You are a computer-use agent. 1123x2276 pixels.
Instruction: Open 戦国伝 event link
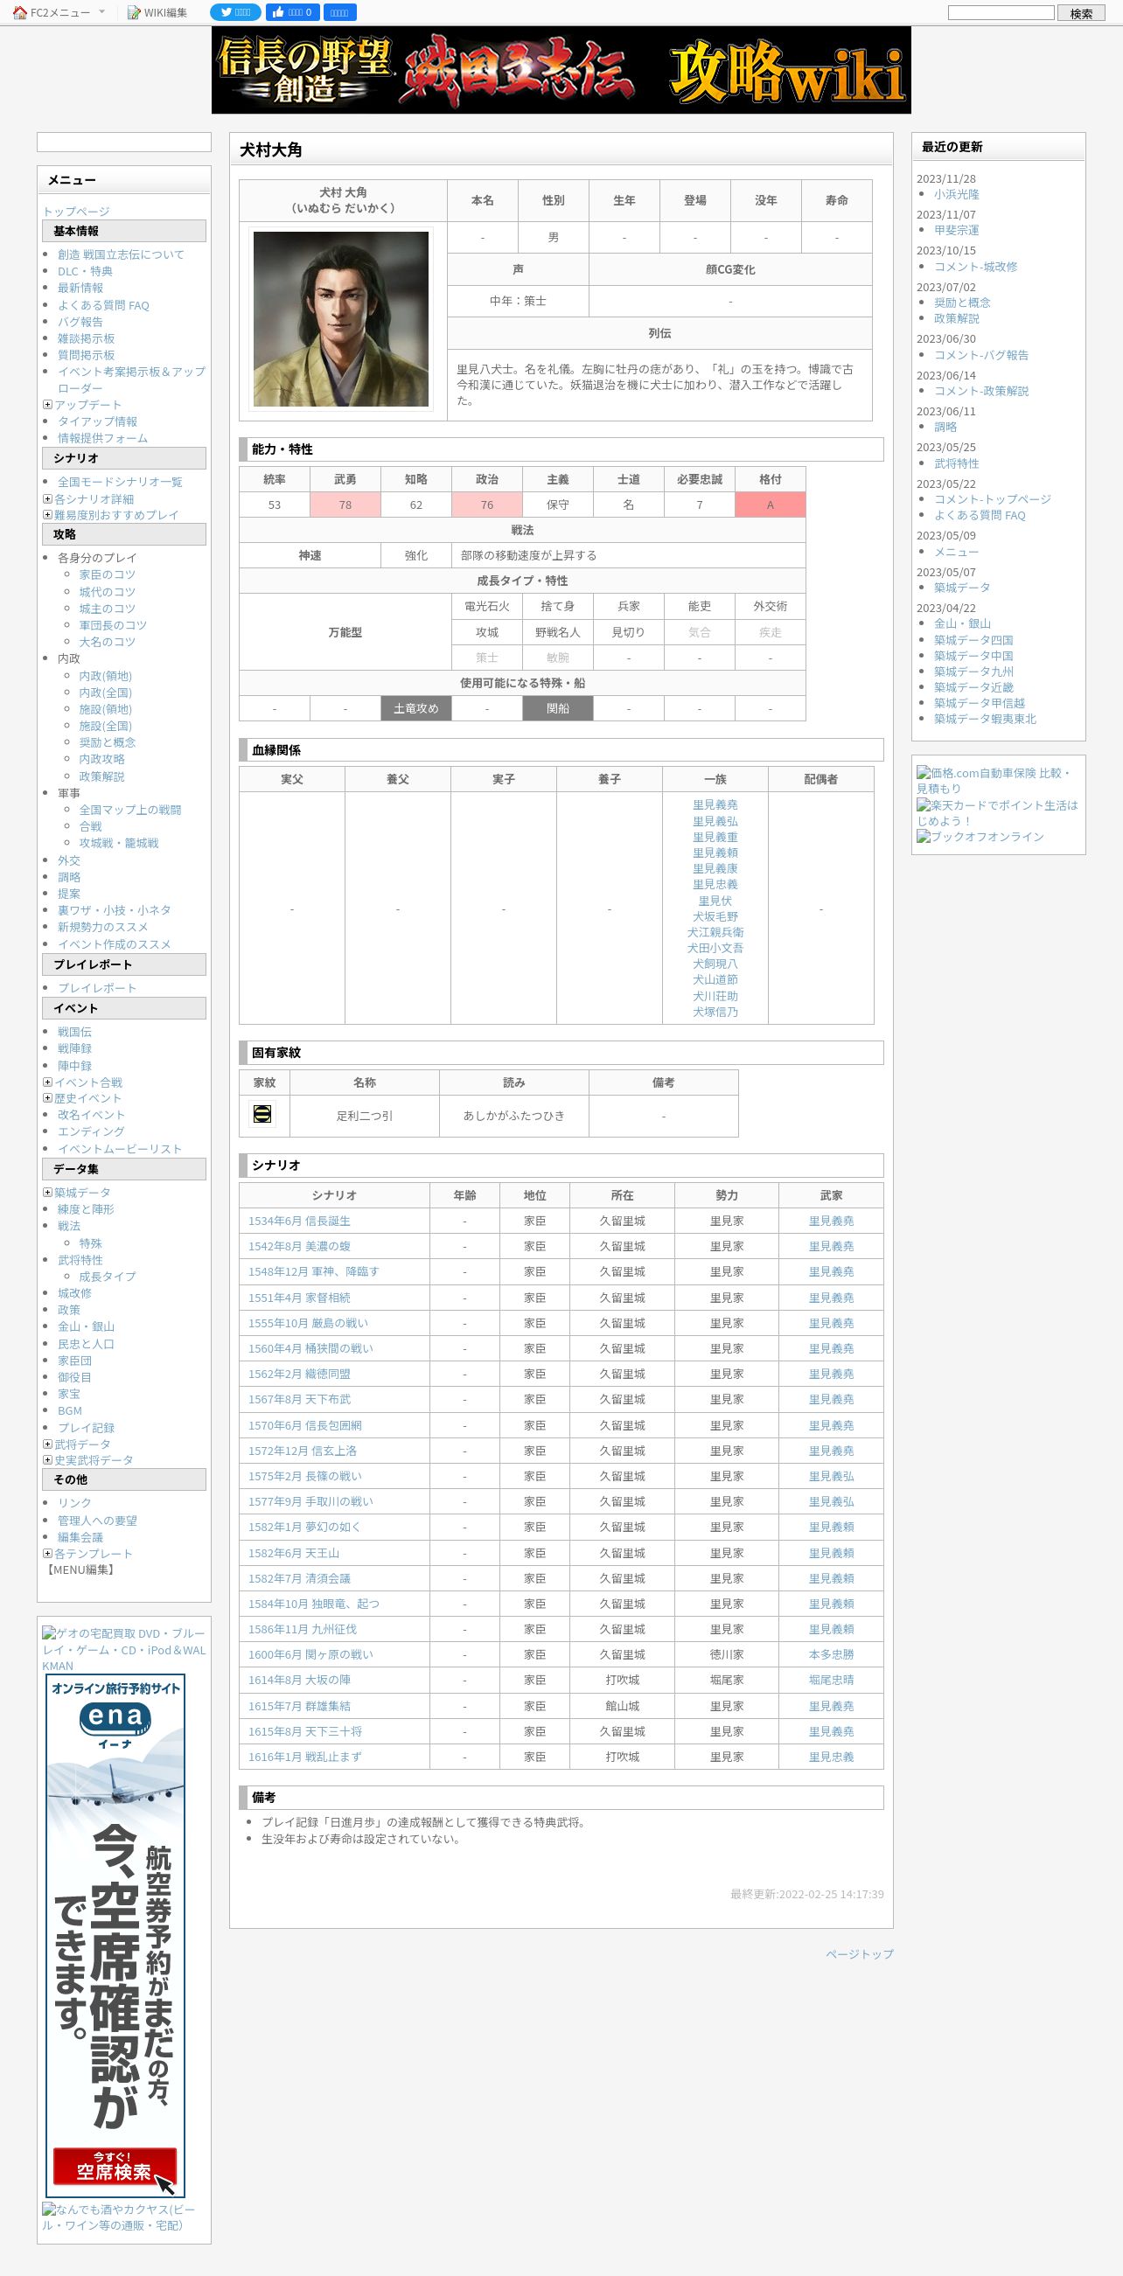(74, 1032)
